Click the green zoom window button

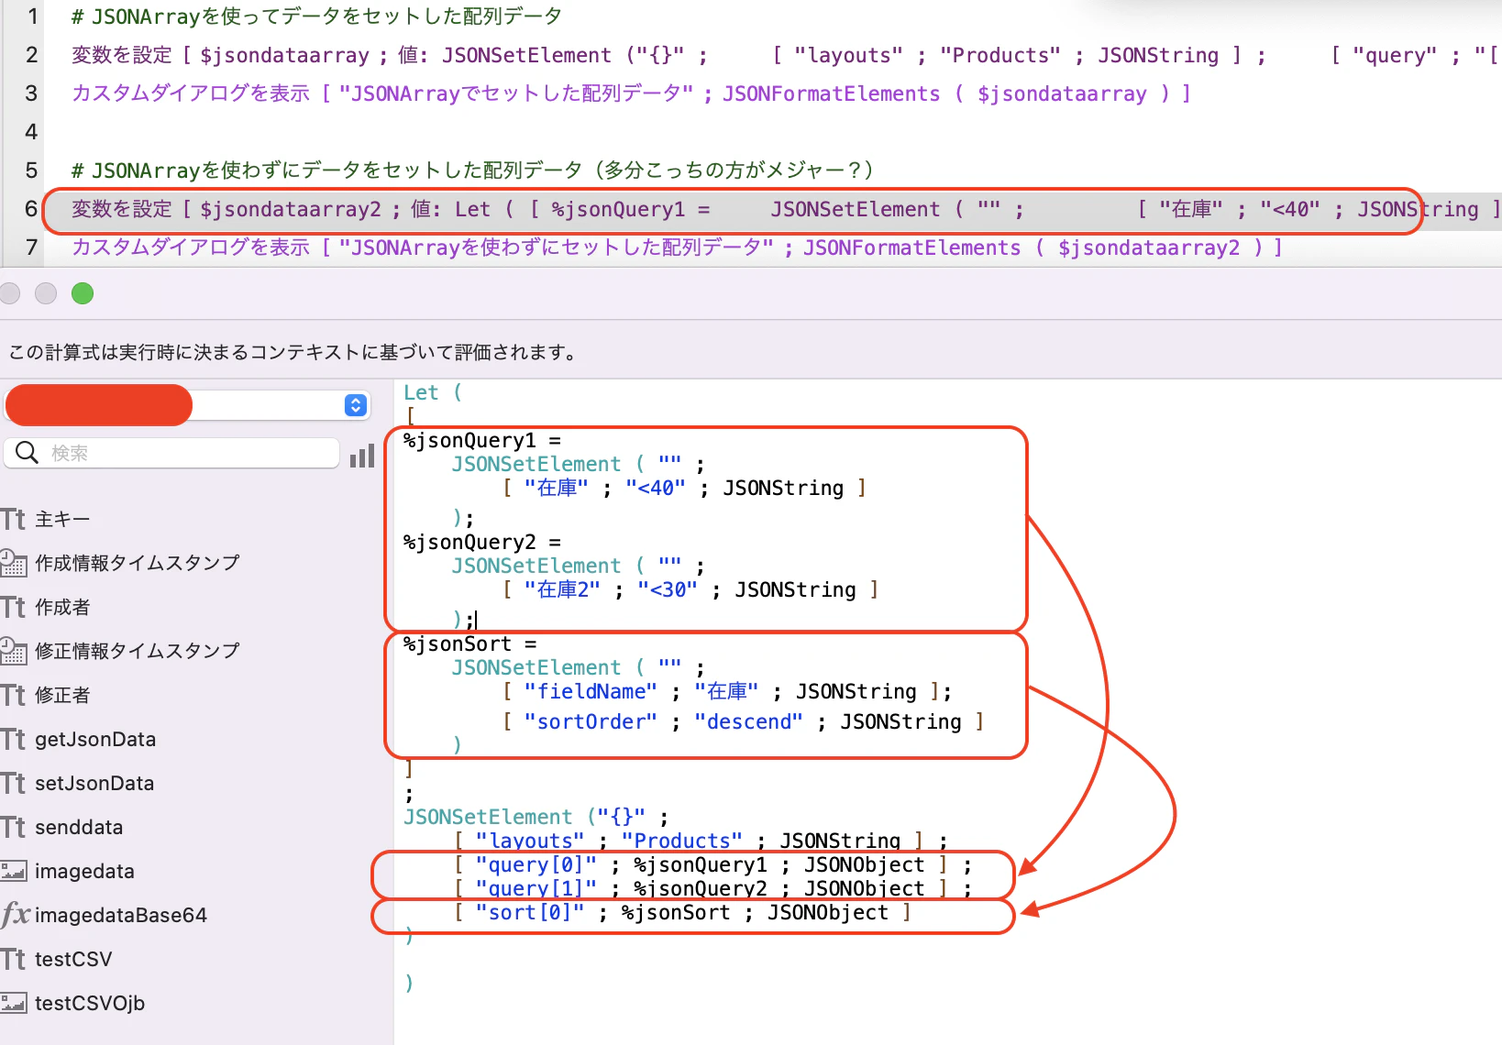(x=83, y=293)
